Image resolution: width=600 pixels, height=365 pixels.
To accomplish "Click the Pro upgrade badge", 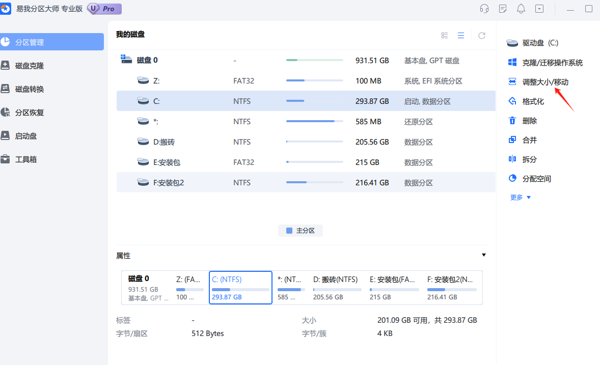I will pyautogui.click(x=104, y=9).
